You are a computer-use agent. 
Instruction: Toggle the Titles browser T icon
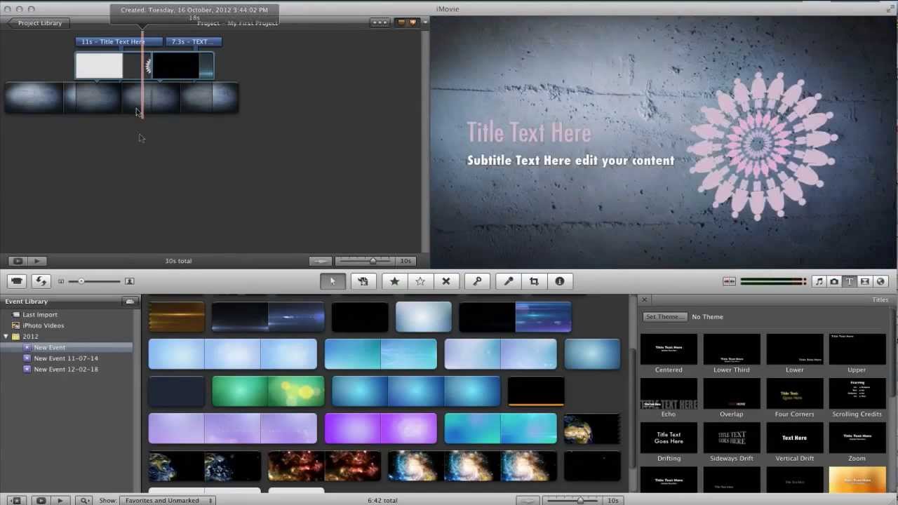[850, 281]
